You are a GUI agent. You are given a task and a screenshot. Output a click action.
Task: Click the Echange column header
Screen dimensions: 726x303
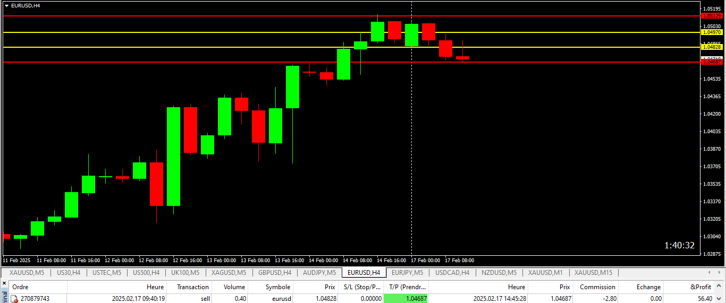click(x=641, y=287)
